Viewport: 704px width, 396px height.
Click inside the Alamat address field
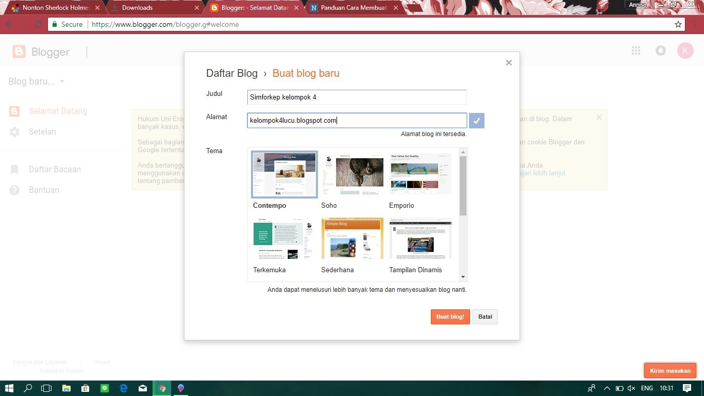(x=357, y=121)
